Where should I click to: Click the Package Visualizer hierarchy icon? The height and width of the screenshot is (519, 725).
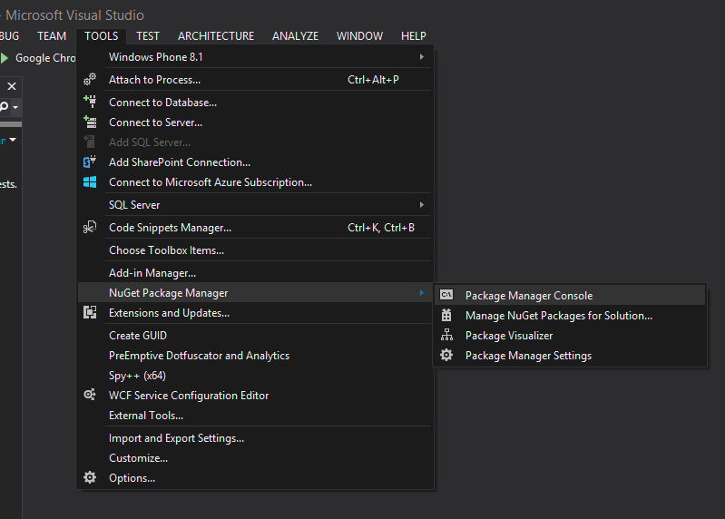coord(446,335)
